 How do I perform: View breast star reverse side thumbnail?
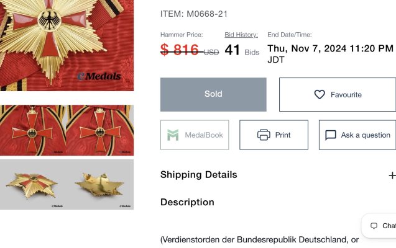(99, 184)
